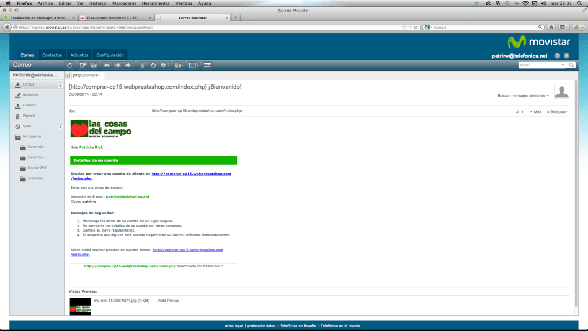Click the sender avatar placeholder
This screenshot has height=331, width=588.
[x=562, y=91]
